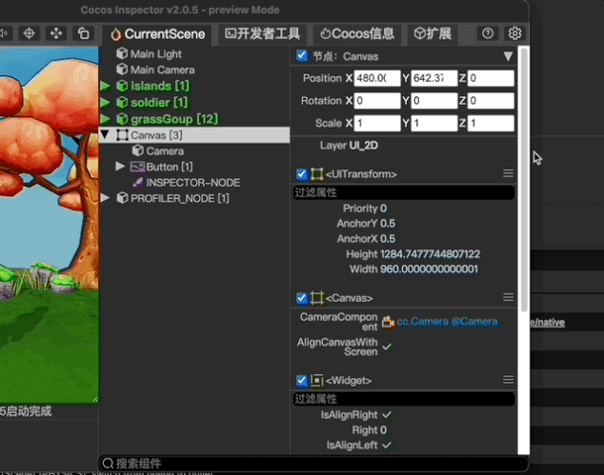Image resolution: width=604 pixels, height=475 pixels.
Task: Toggle the UITransform component checkbox
Action: (x=302, y=174)
